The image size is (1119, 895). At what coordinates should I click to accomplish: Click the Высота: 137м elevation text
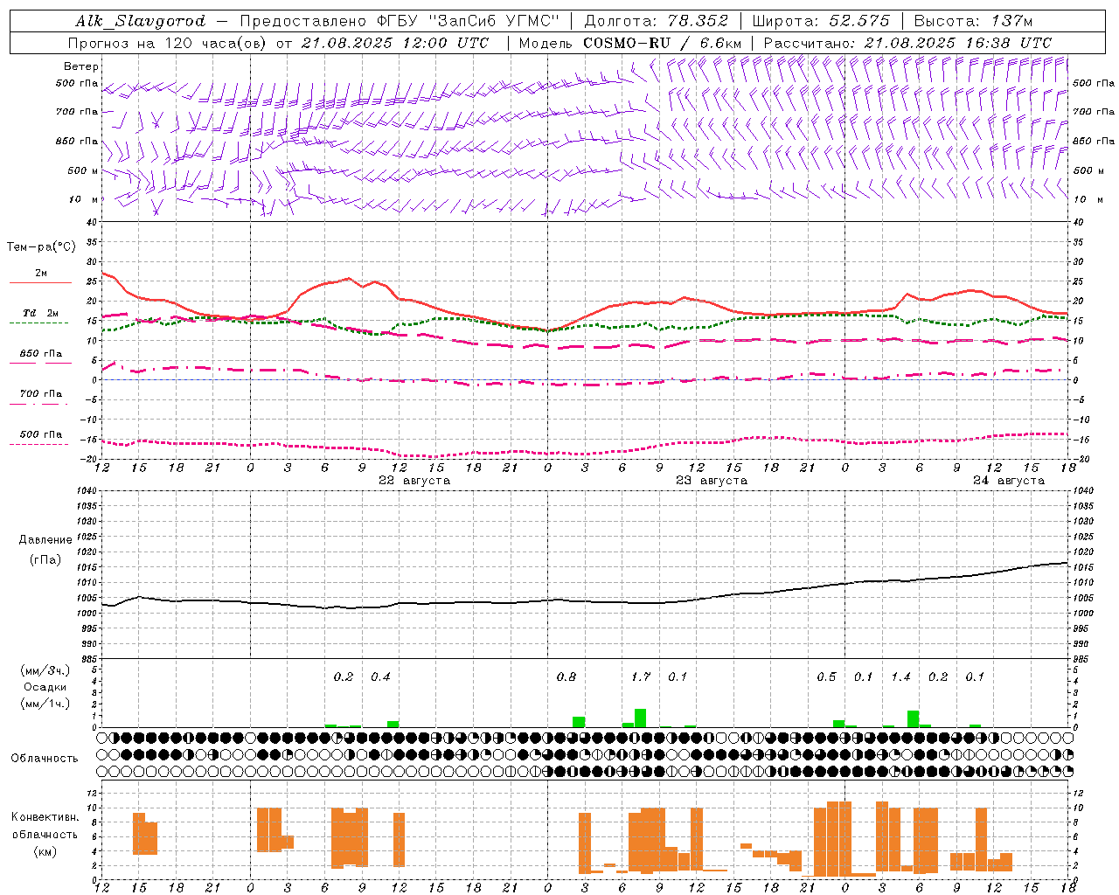click(x=973, y=21)
